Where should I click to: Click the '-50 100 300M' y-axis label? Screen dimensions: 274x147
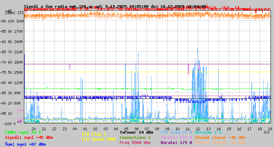click(12, 21)
